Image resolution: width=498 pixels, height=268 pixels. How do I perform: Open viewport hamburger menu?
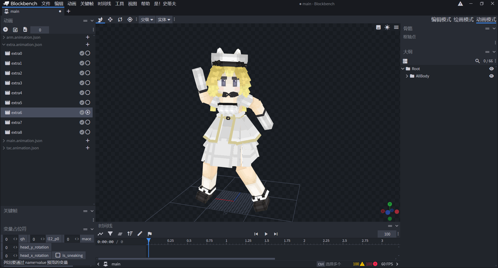click(x=396, y=28)
